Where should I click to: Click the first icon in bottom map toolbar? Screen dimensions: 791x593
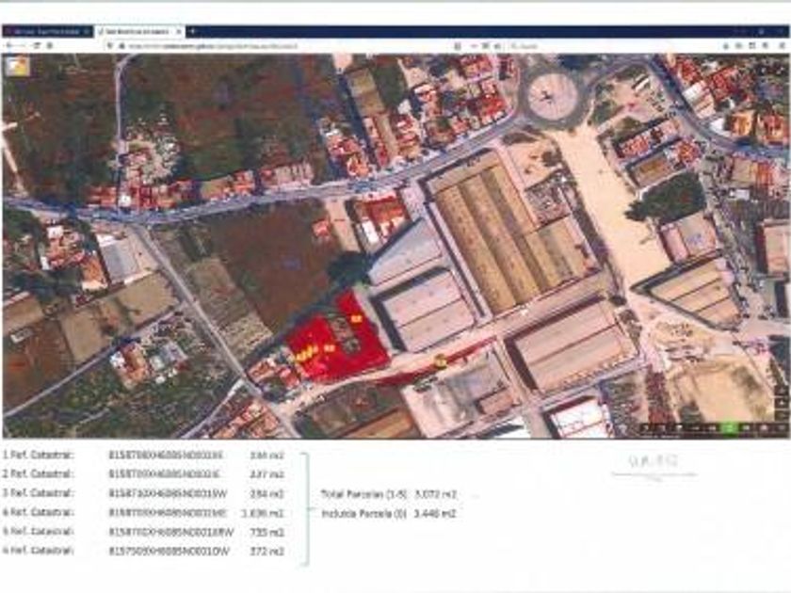[646, 427]
